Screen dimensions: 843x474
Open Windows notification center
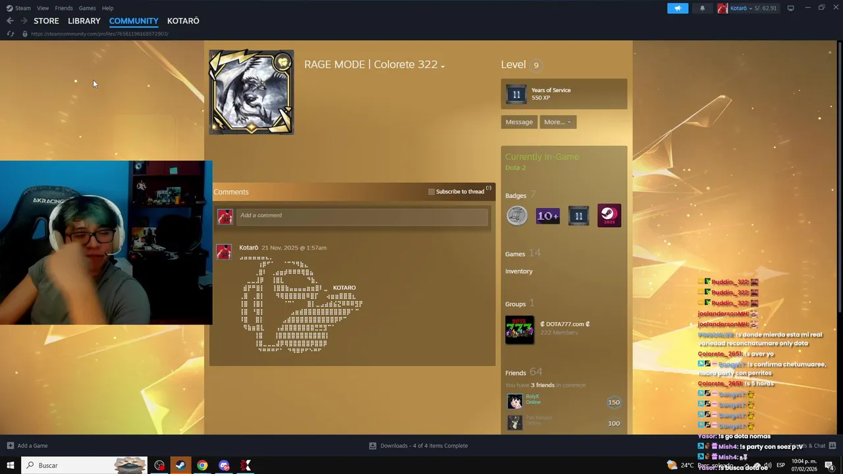(x=829, y=465)
